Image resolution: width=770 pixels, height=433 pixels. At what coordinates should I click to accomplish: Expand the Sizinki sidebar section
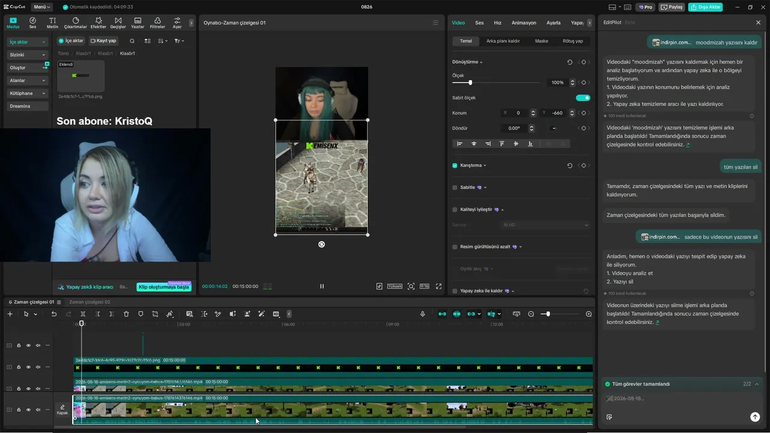[27, 55]
